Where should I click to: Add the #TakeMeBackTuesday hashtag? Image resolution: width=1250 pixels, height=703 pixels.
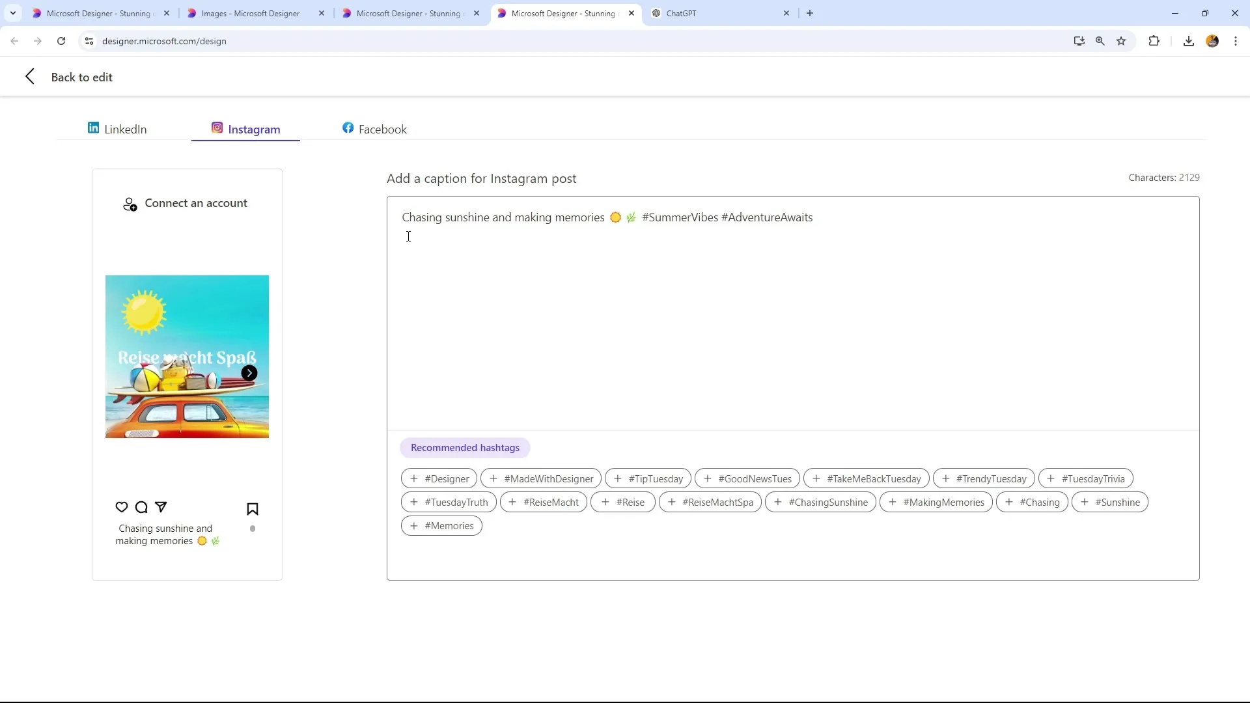click(867, 478)
